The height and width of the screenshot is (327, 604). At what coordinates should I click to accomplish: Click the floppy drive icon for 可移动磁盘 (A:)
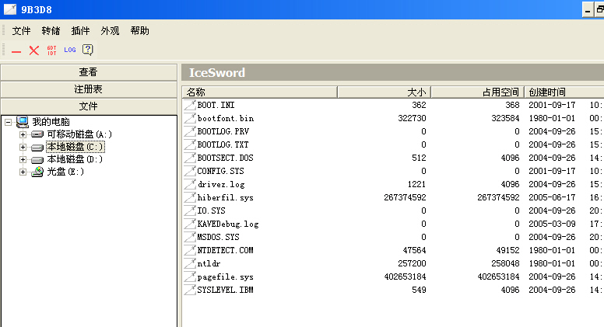pyautogui.click(x=37, y=134)
